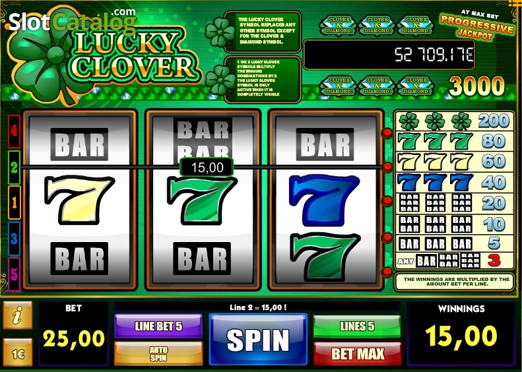The width and height of the screenshot is (522, 372).
Task: Open the SlotCatalog.com logo link
Action: tap(72, 20)
